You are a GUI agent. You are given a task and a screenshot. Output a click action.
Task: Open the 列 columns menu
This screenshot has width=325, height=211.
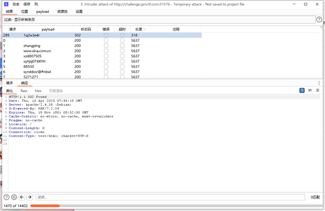click(x=36, y=4)
